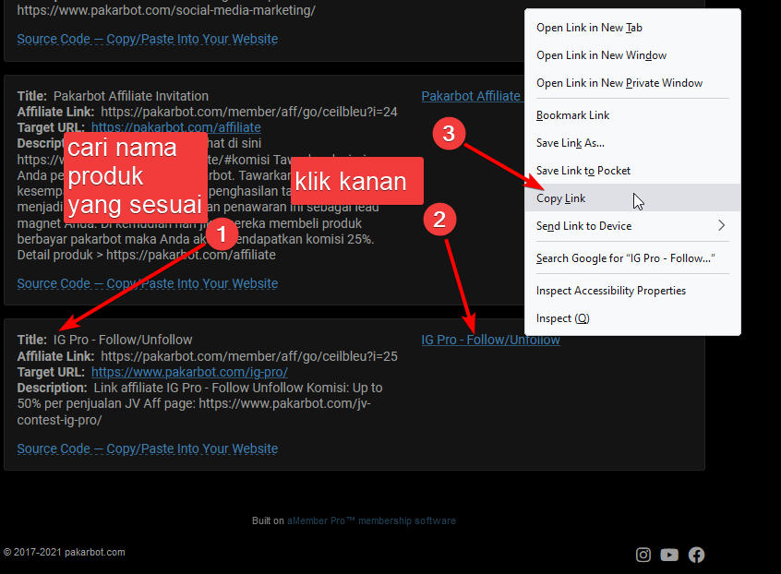Click the social-media-marketing URL text
This screenshot has height=574, width=781.
click(x=166, y=10)
